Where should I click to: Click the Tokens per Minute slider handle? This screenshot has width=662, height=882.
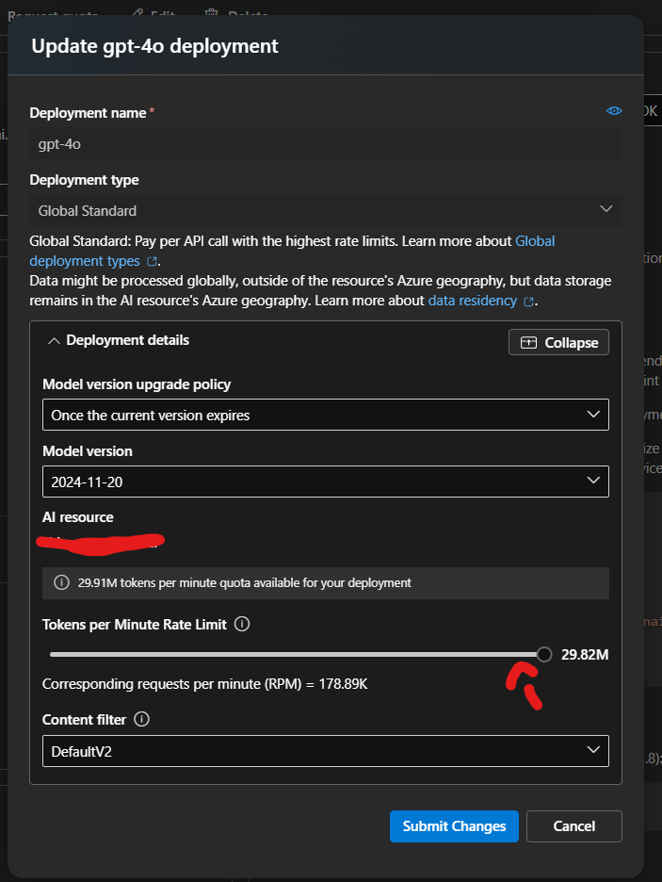pos(544,654)
